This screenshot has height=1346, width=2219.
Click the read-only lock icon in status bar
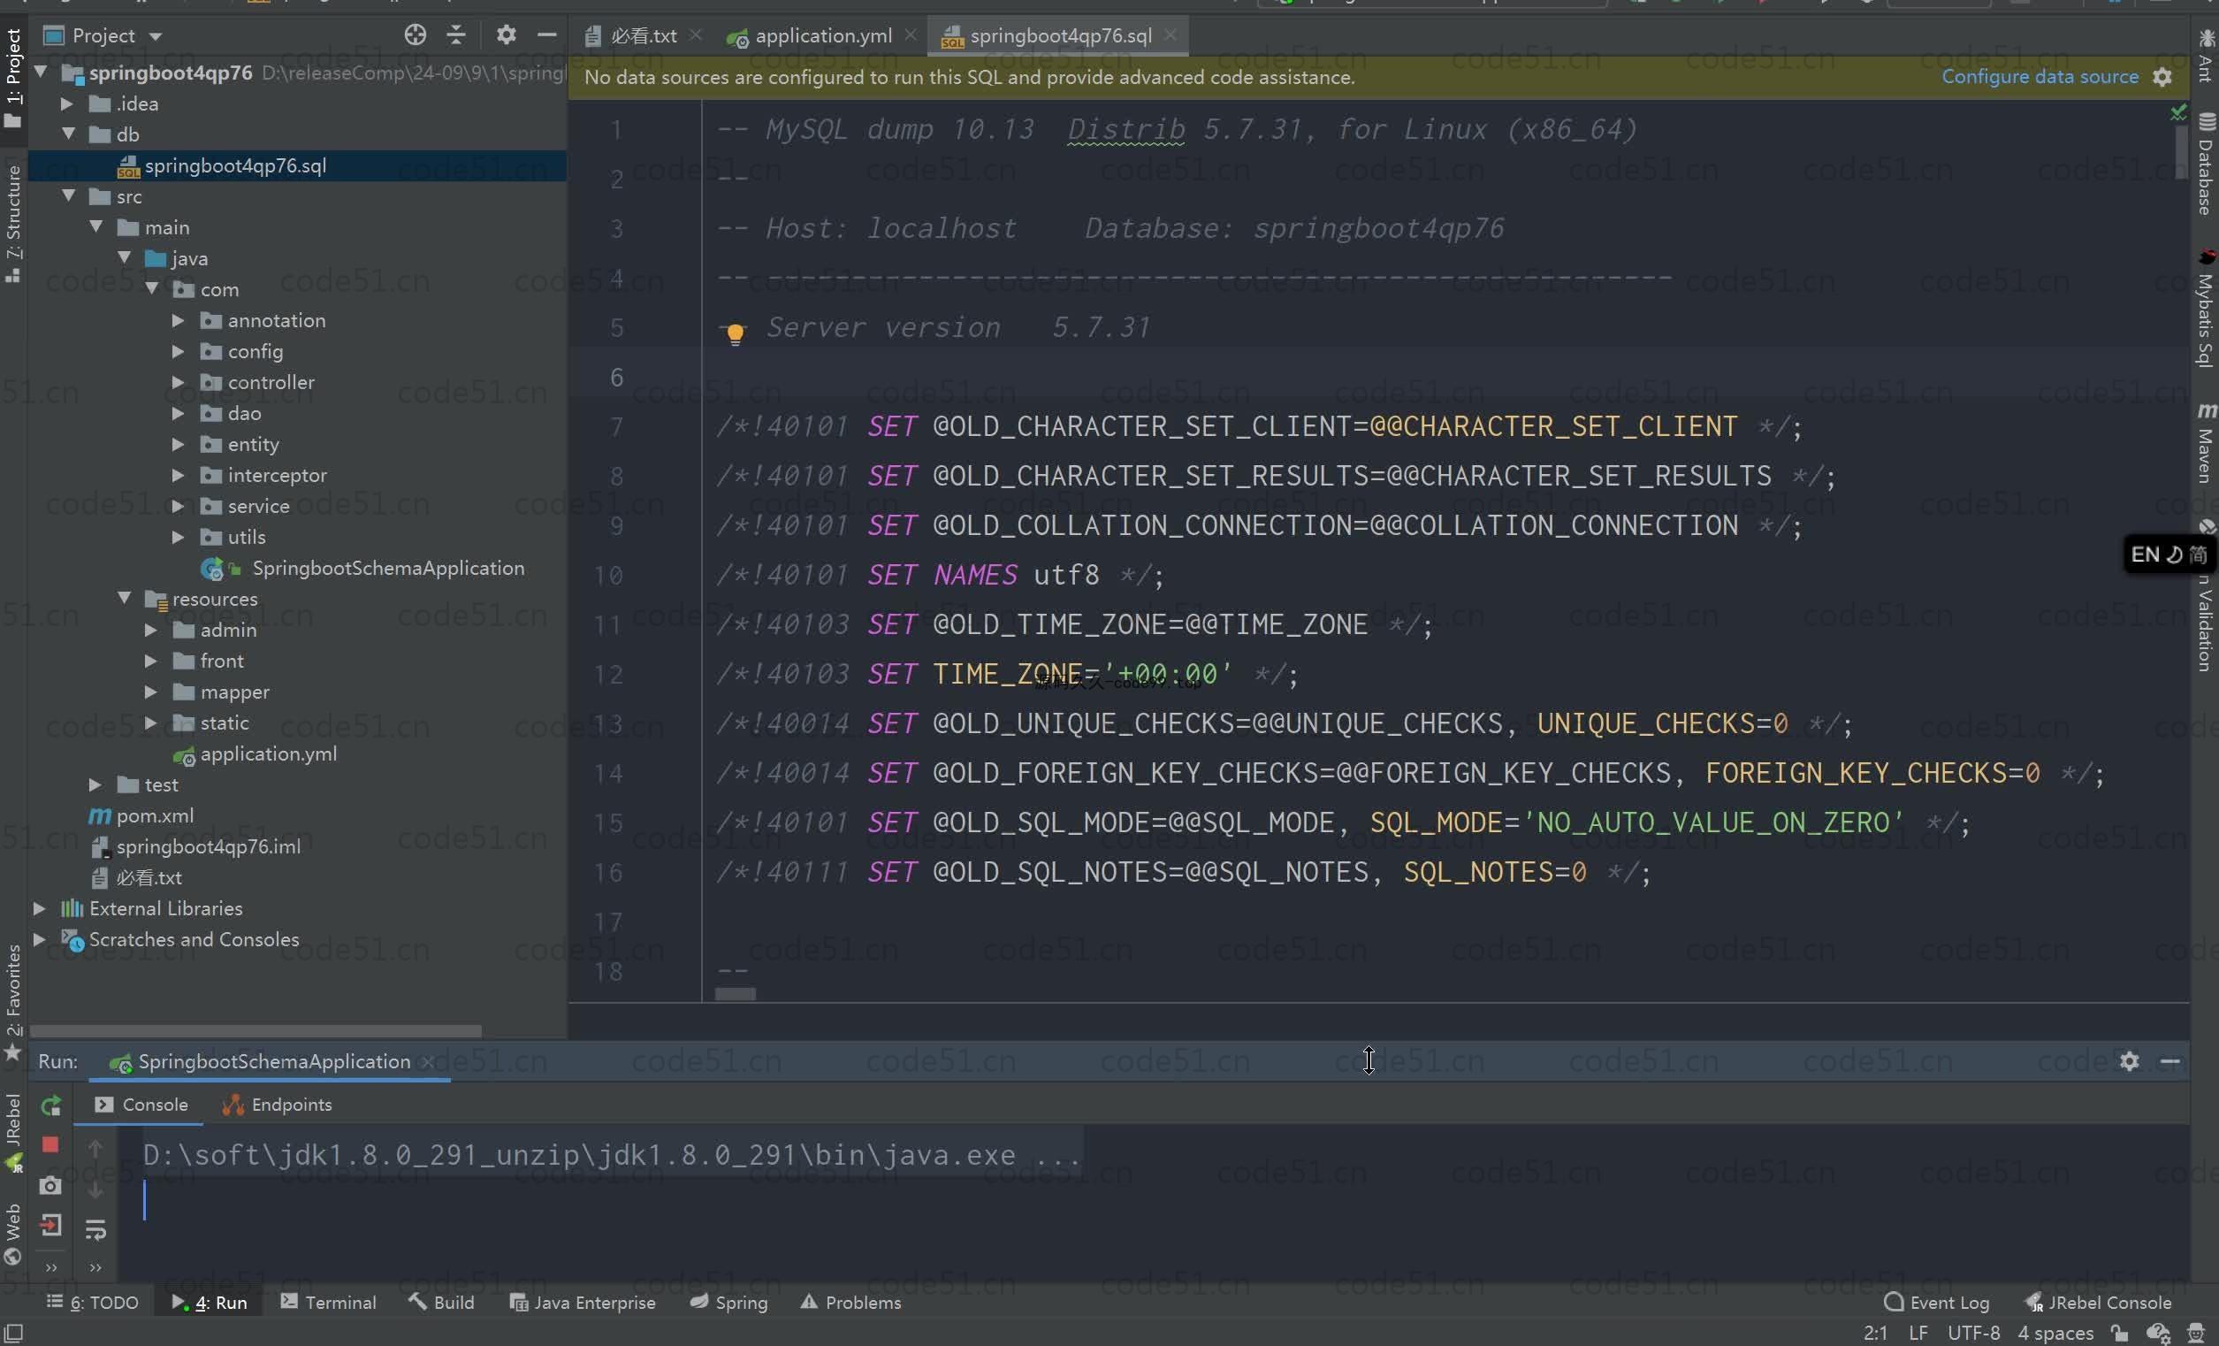2120,1333
